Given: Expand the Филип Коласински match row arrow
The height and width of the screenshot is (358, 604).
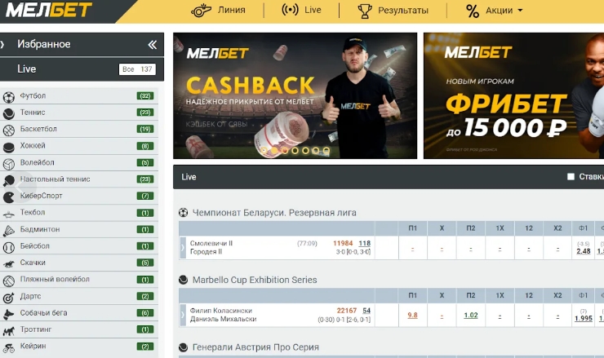Looking at the screenshot, I should [183, 315].
